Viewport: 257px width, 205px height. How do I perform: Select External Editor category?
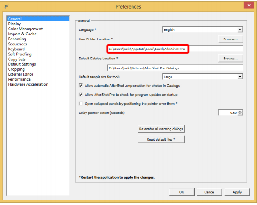pos(21,74)
